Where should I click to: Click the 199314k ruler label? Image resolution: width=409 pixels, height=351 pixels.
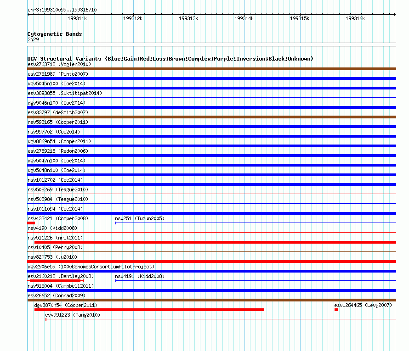pyautogui.click(x=244, y=18)
